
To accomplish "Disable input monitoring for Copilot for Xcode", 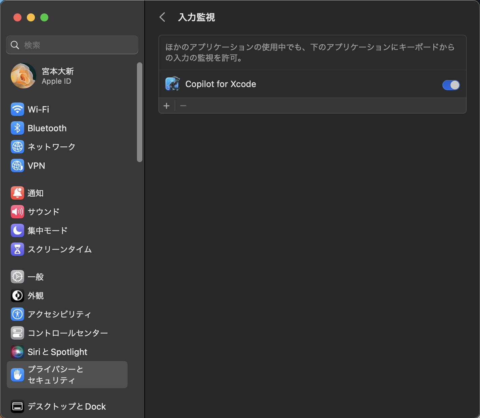I will click(451, 85).
